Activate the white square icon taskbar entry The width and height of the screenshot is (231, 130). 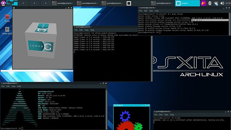click(x=129, y=3)
